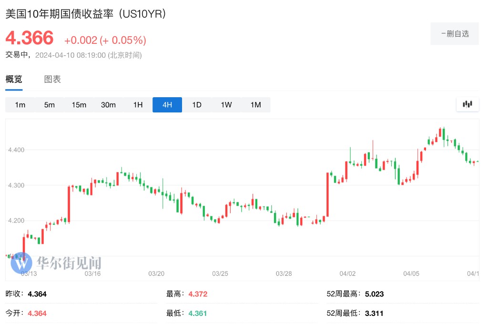Click the 交易中 status text

(x=17, y=55)
